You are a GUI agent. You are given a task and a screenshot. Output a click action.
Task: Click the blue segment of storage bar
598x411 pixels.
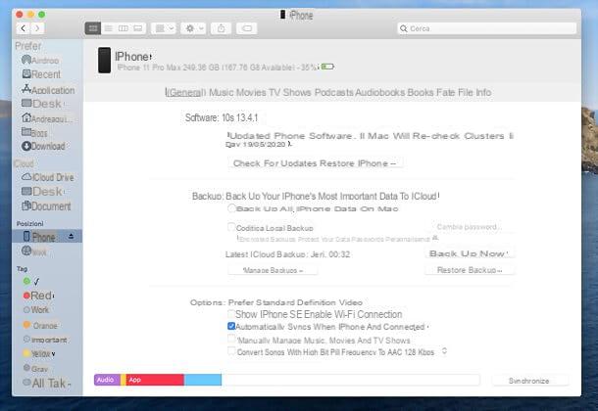pyautogui.click(x=203, y=380)
